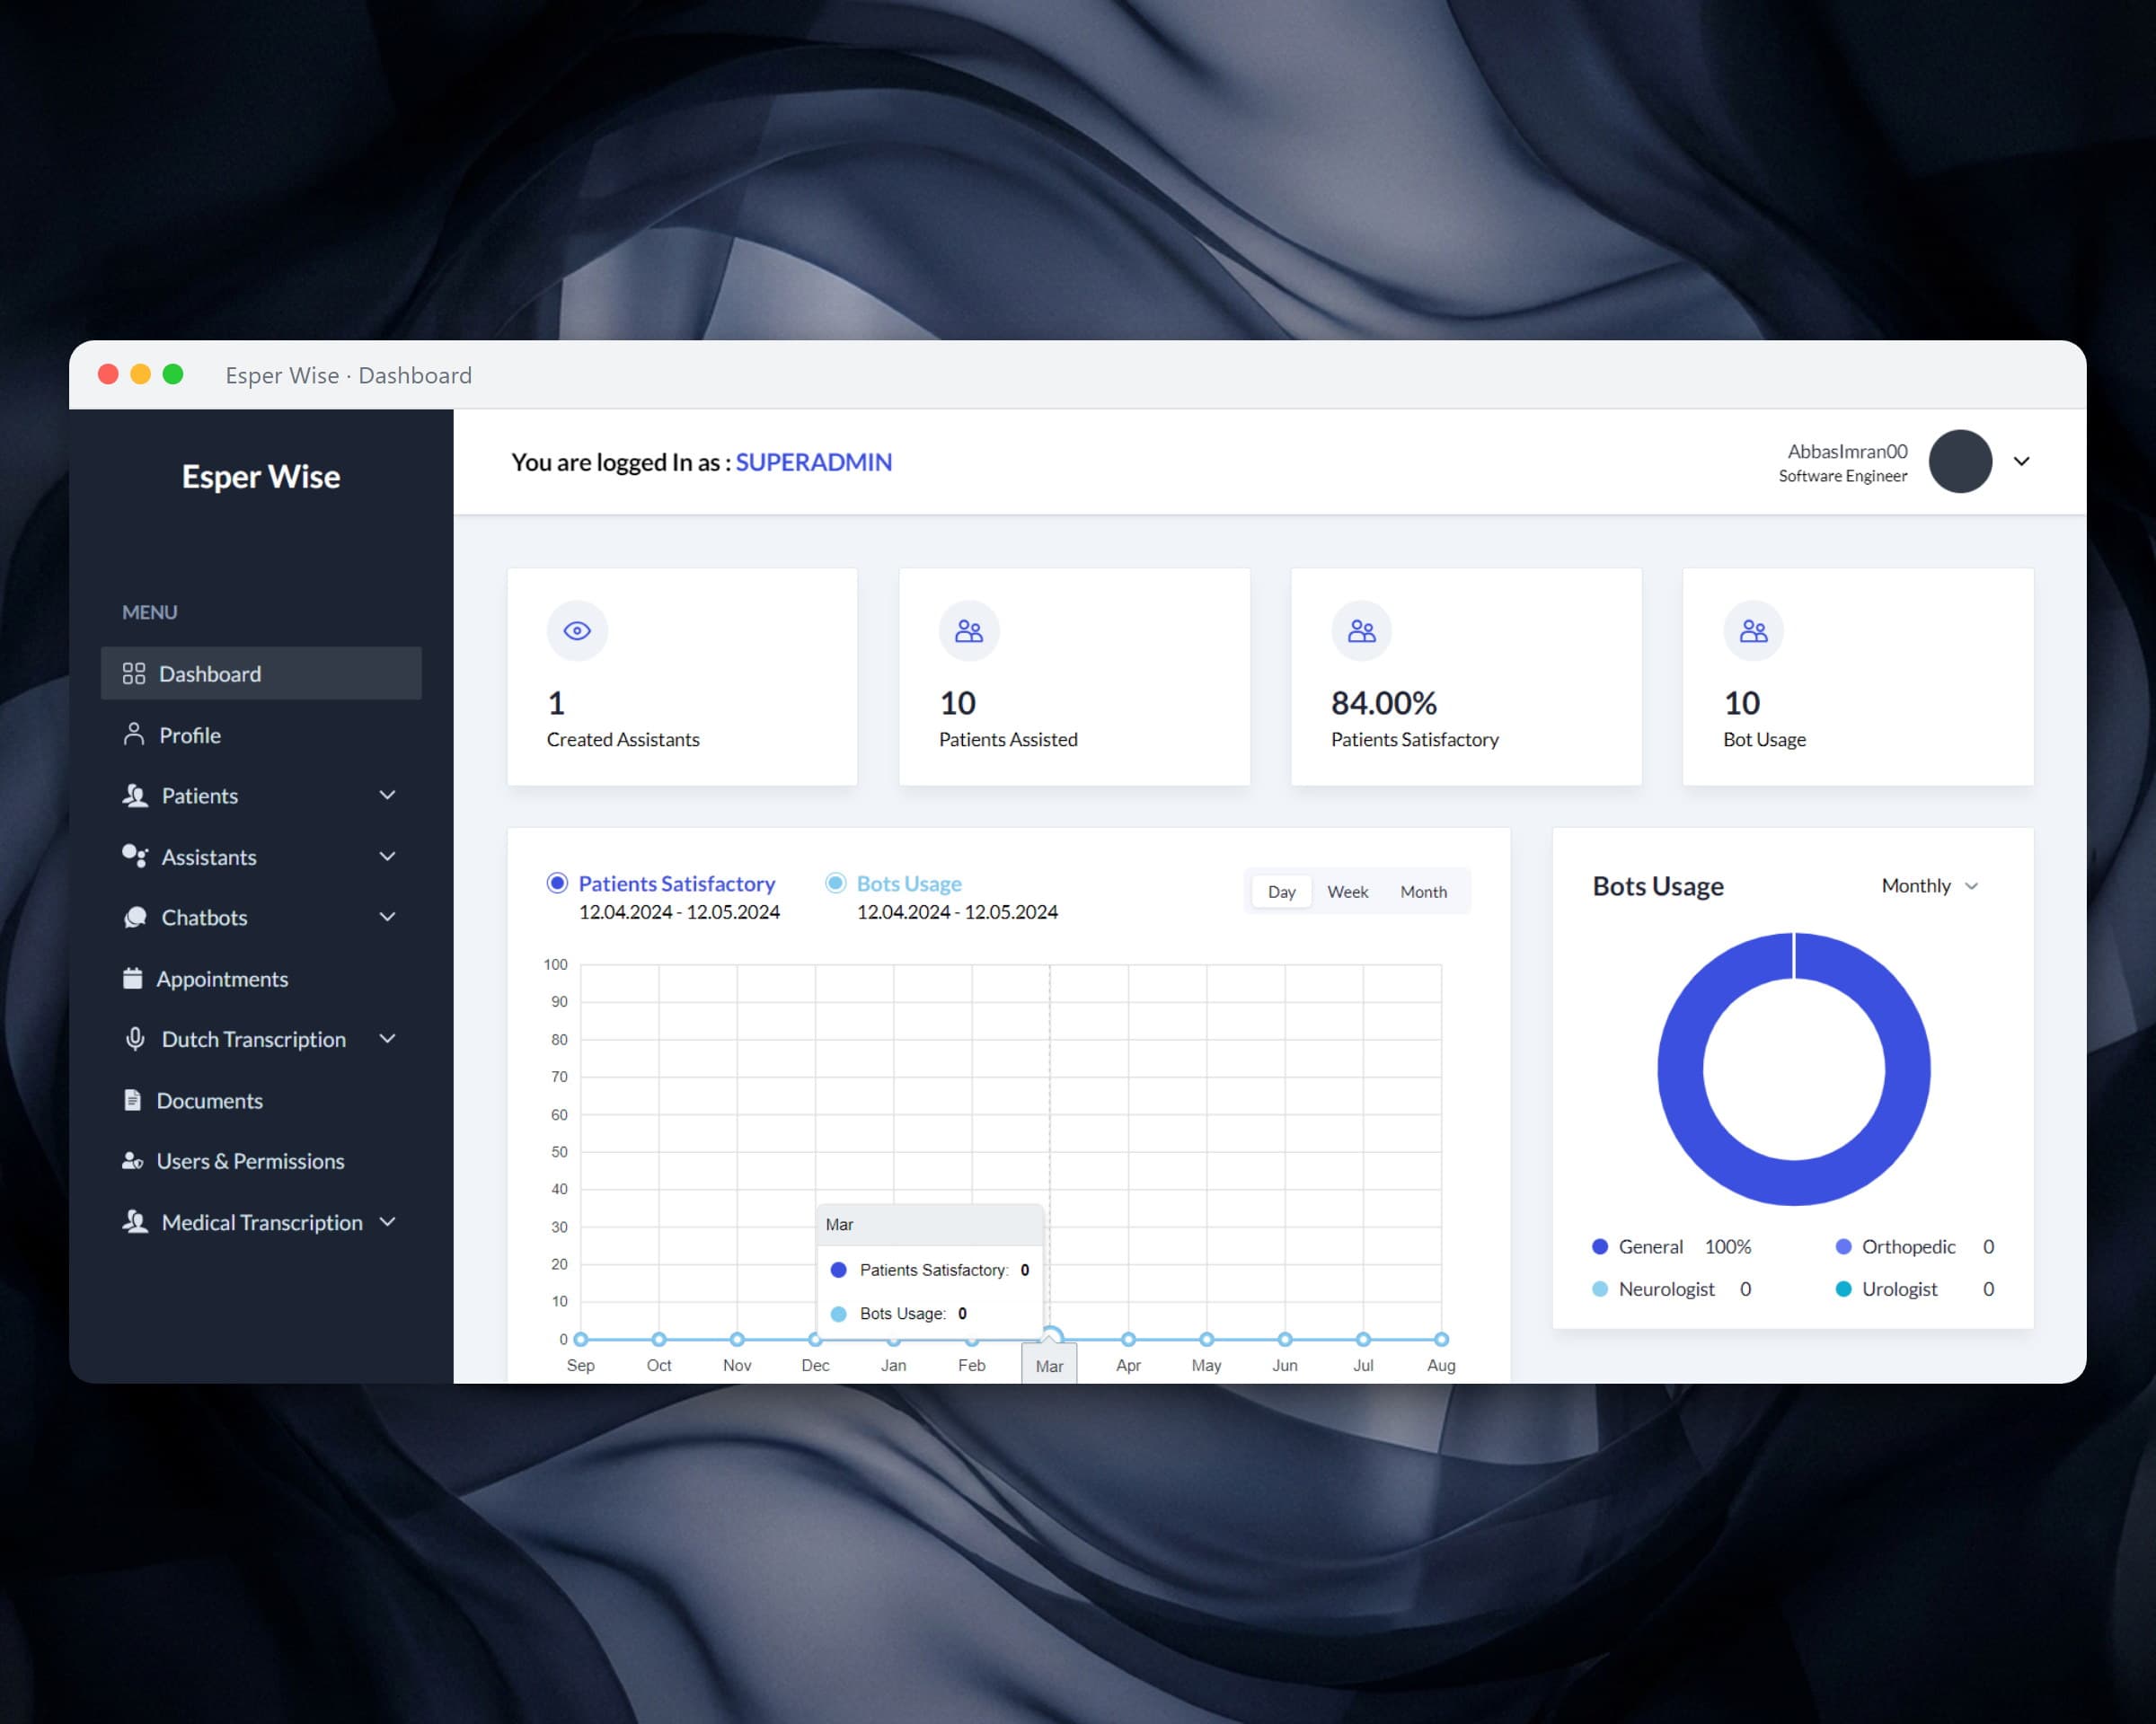
Task: Switch chart to Week view
Action: click(x=1347, y=892)
